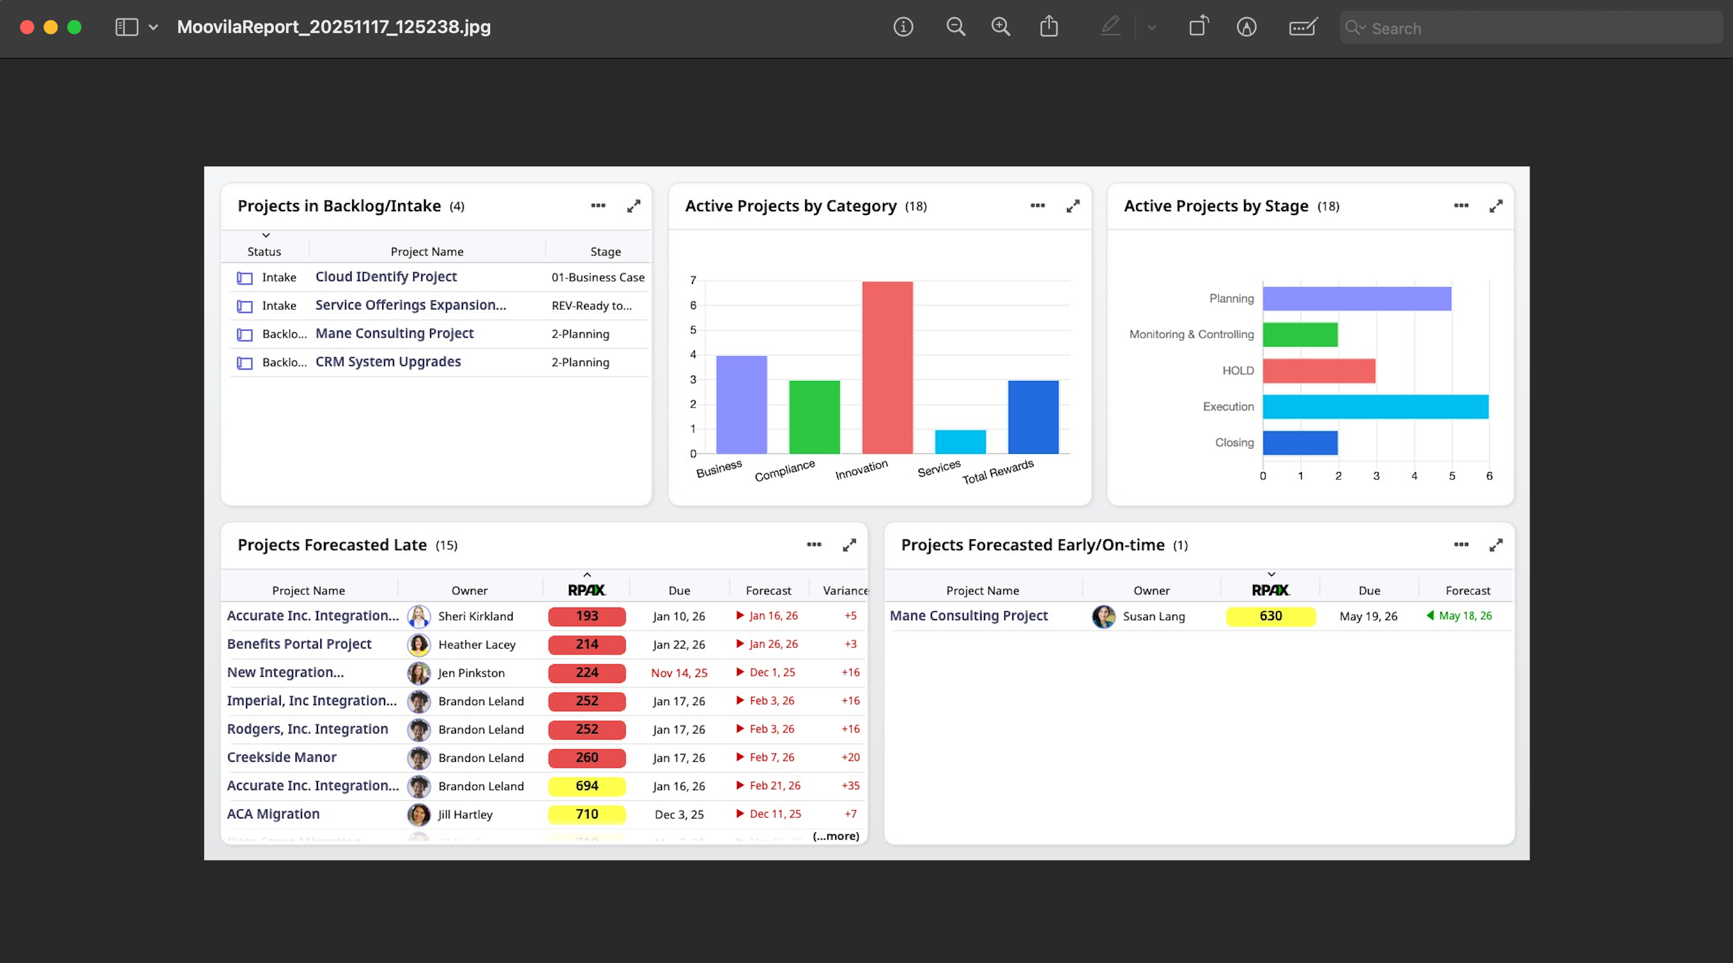
Task: Expand the Active Projects by Stage panel
Action: click(1495, 206)
